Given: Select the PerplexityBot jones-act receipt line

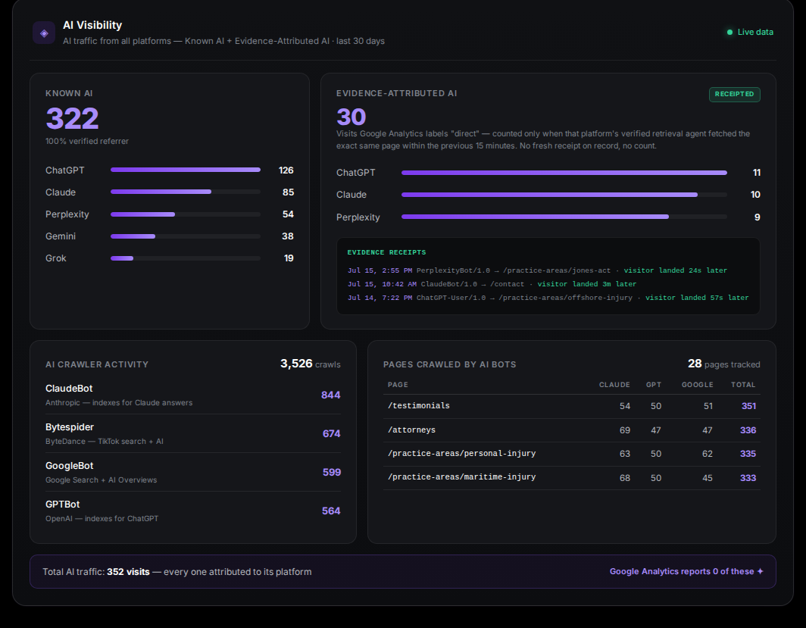Looking at the screenshot, I should click(x=537, y=270).
